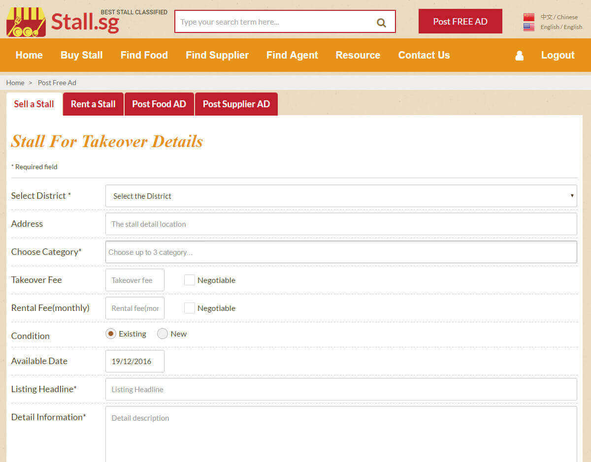Check Negotiable for Takeover Fee
The width and height of the screenshot is (591, 462).
pos(190,280)
